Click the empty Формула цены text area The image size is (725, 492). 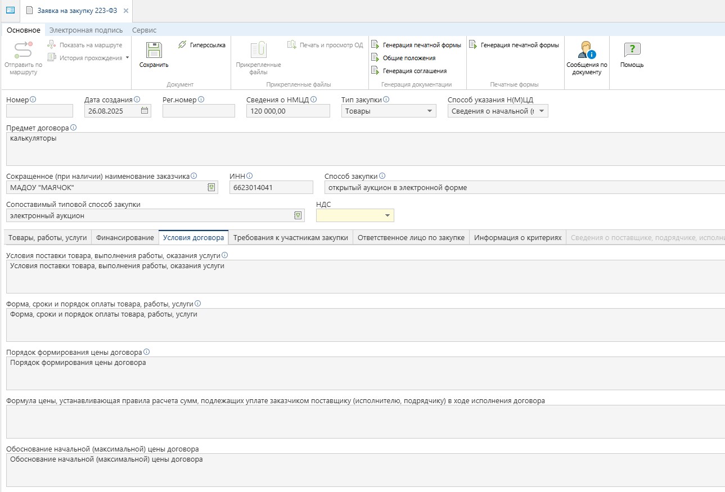tap(366, 422)
